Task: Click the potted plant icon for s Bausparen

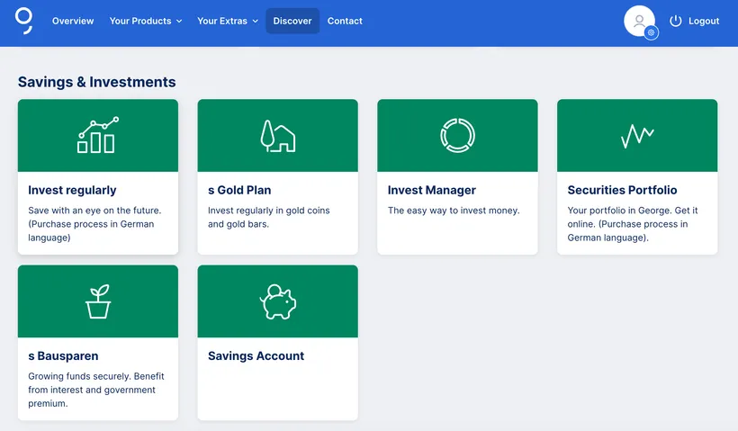Action: [98, 301]
